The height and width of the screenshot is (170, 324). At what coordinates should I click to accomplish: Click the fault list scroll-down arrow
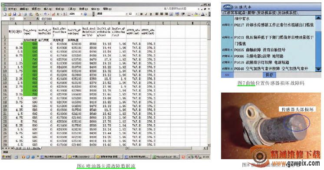[x=318, y=69]
